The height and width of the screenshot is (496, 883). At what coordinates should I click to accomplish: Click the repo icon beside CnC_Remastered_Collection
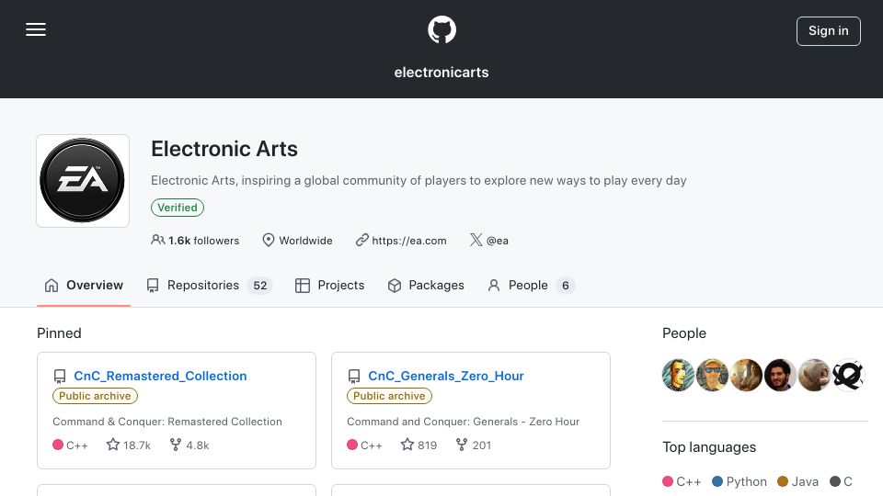pos(60,377)
